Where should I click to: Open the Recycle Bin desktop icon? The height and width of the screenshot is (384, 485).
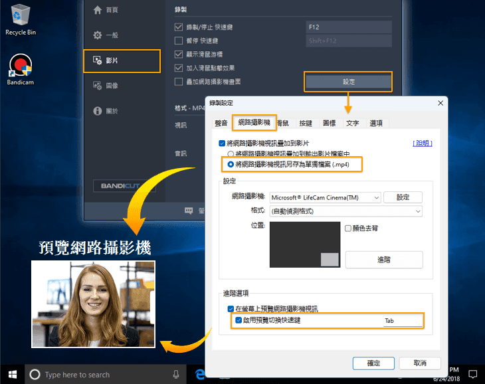(21, 15)
